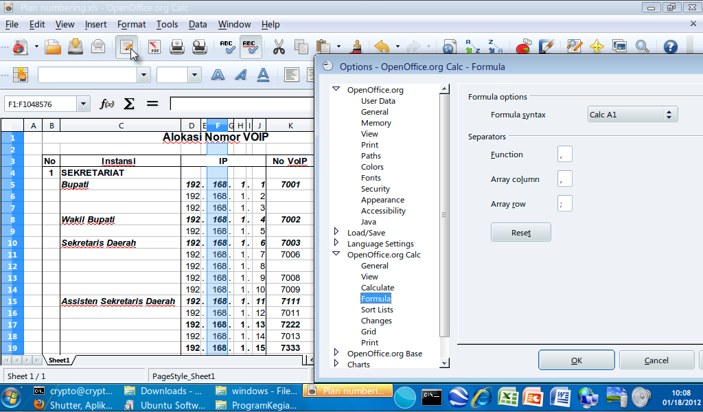Open the Formula syntax dropdown
Viewport: 703px width, 412px height.
pyautogui.click(x=669, y=114)
